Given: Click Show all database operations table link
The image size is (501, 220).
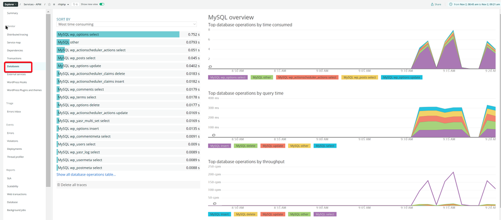Looking at the screenshot, I should point(86,175).
